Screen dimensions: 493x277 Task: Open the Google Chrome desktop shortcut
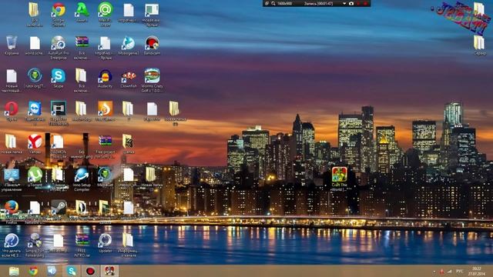tap(59, 11)
